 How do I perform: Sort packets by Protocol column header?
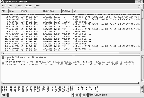coord(67,11)
